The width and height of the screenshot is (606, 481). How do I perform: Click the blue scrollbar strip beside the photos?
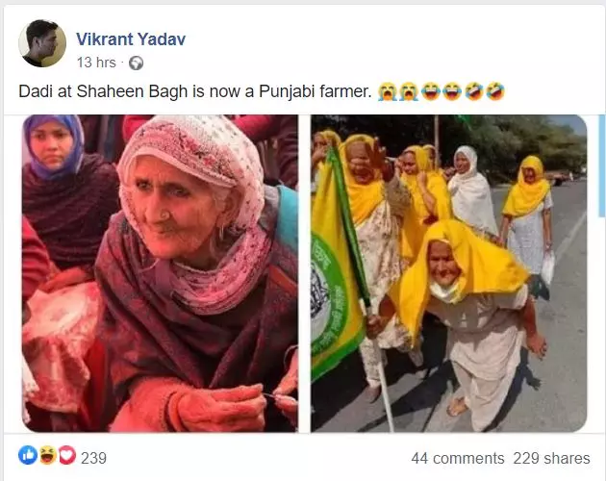602,165
